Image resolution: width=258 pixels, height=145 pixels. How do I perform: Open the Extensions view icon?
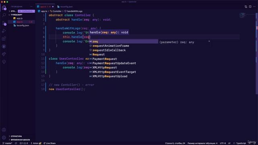(x=4, y=39)
